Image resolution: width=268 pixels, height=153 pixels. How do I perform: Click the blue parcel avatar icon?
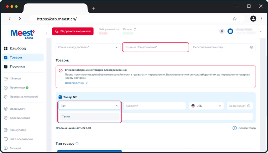click(x=230, y=31)
